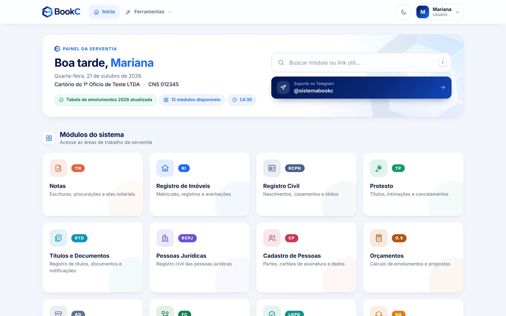The width and height of the screenshot is (506, 316).
Task: Click the Módulos do sistema grid icon
Action: coord(49,138)
